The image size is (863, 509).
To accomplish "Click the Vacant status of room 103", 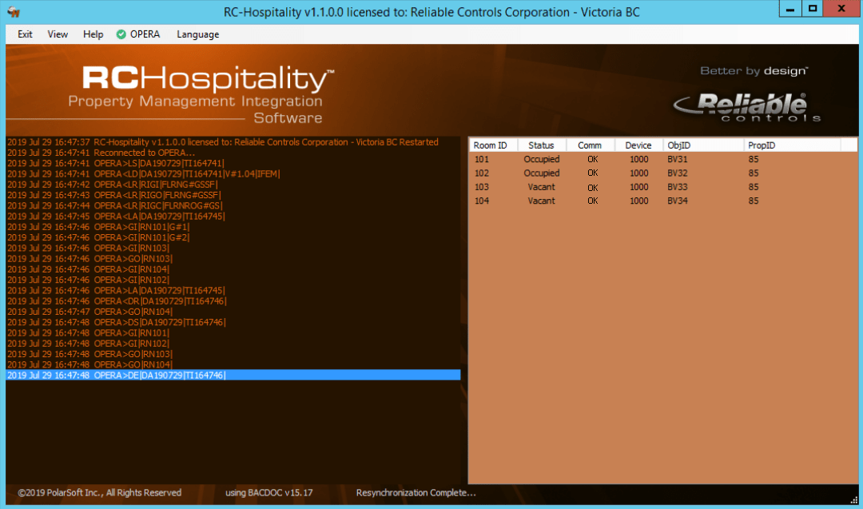I will (542, 187).
